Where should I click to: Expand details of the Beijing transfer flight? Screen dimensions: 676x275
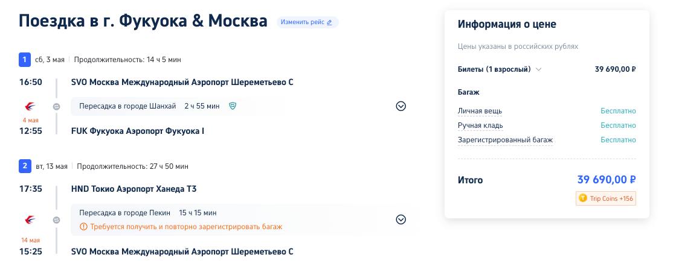click(x=401, y=220)
